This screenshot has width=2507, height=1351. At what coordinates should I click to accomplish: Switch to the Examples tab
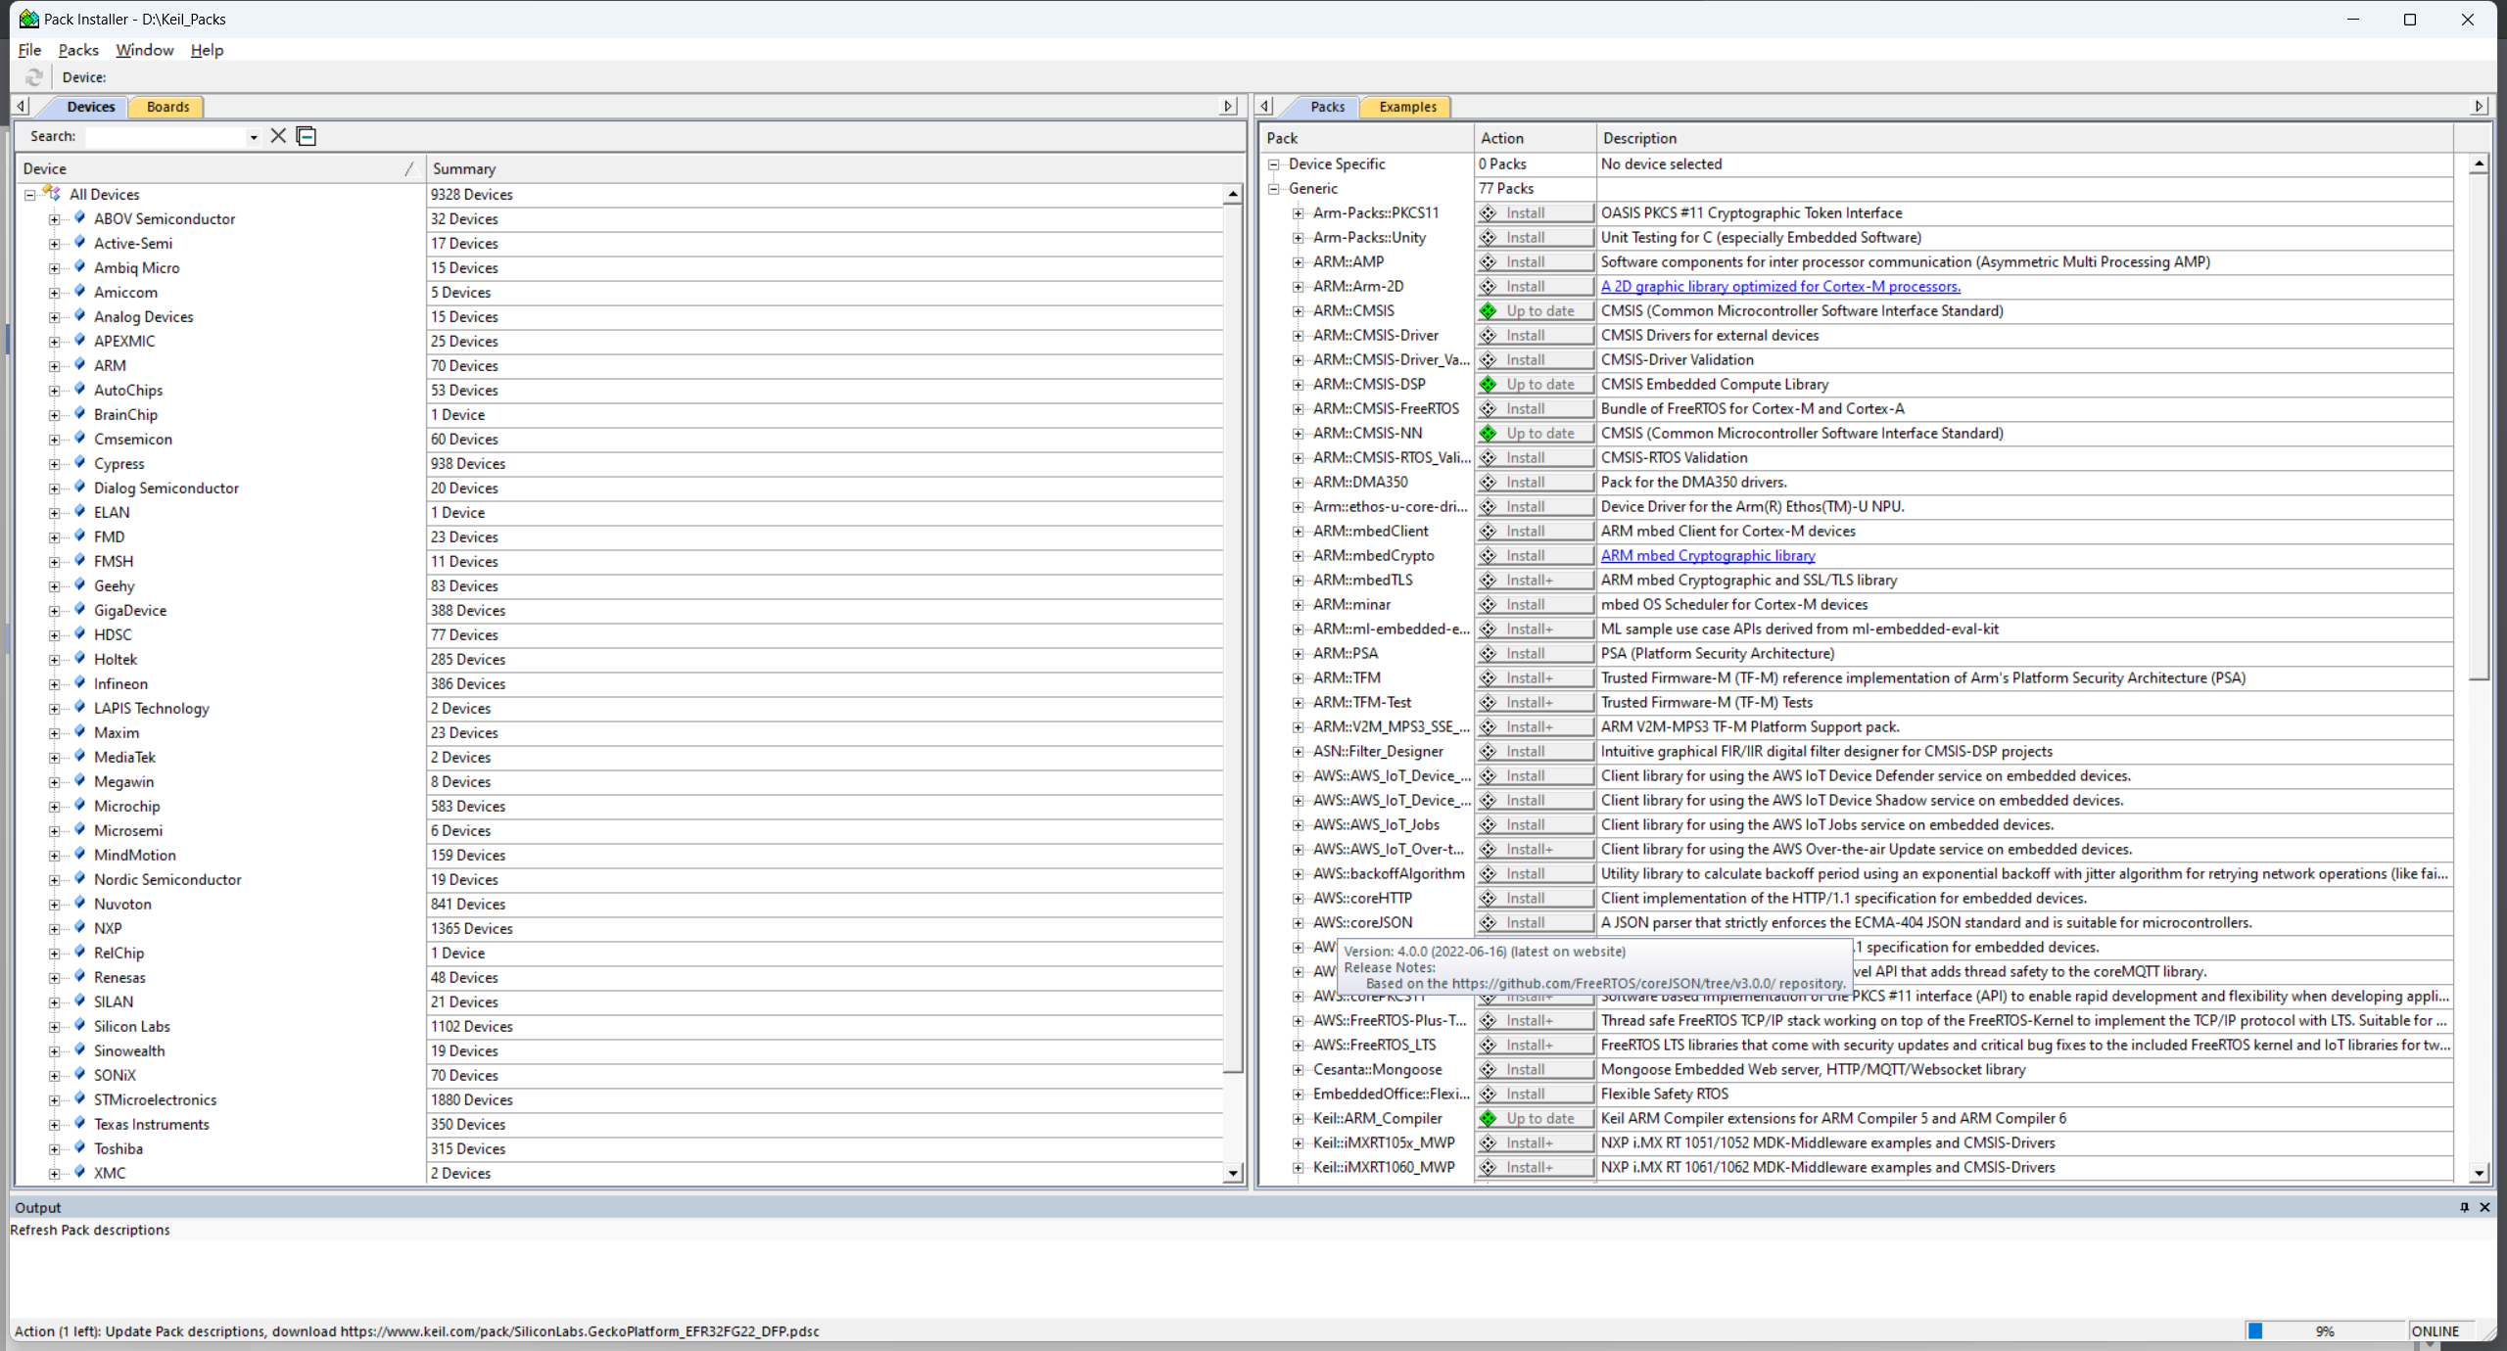tap(1407, 107)
